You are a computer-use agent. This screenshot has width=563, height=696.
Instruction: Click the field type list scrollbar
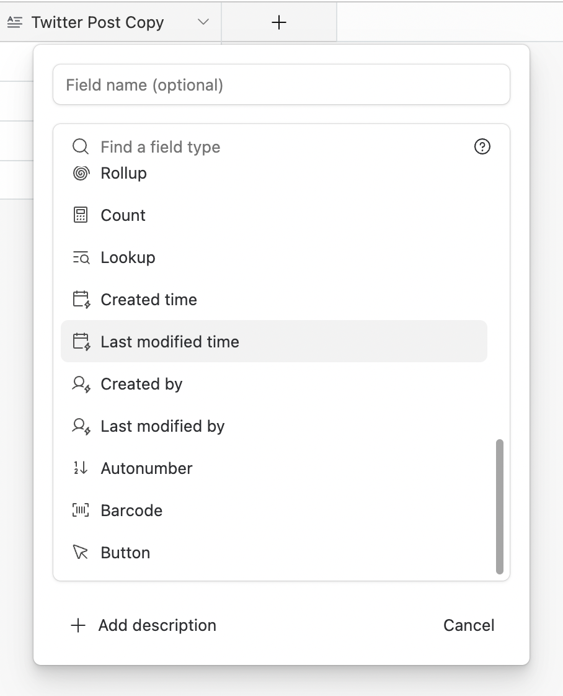click(500, 506)
